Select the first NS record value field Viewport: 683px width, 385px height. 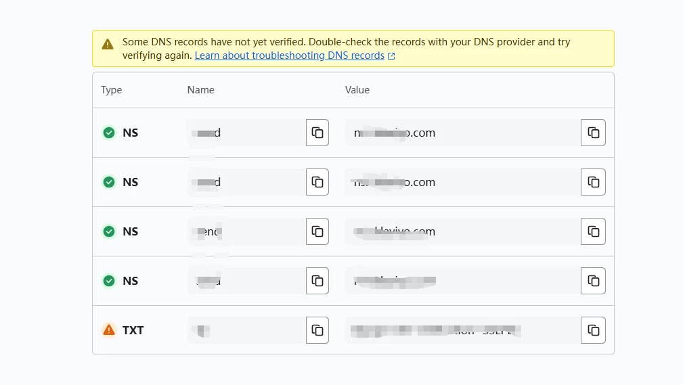(x=462, y=133)
